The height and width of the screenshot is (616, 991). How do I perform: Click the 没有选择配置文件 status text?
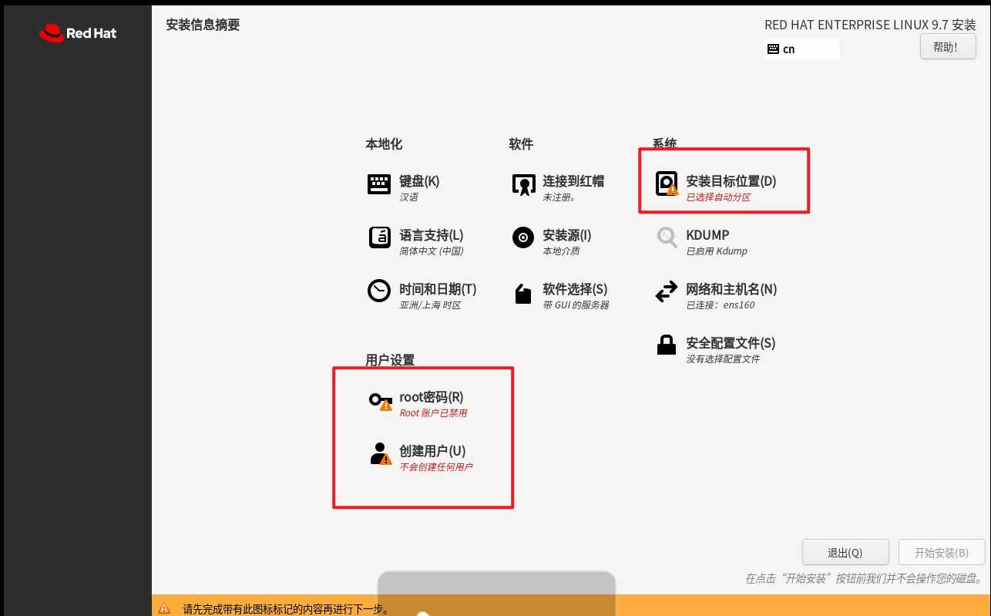tap(723, 359)
